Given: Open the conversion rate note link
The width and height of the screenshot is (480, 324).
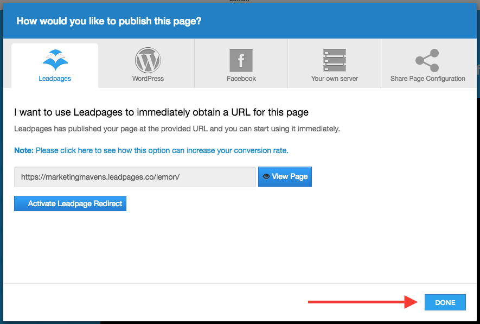Looking at the screenshot, I should pyautogui.click(x=162, y=151).
